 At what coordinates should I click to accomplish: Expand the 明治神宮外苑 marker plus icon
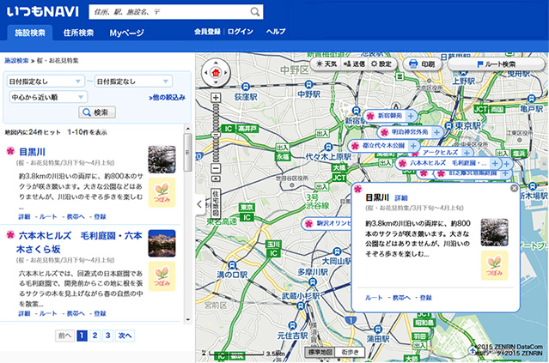[x=436, y=132]
